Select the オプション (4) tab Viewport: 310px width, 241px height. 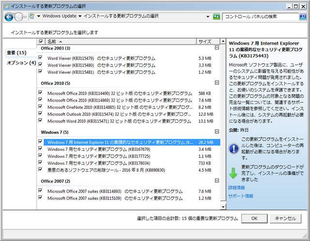(21, 63)
